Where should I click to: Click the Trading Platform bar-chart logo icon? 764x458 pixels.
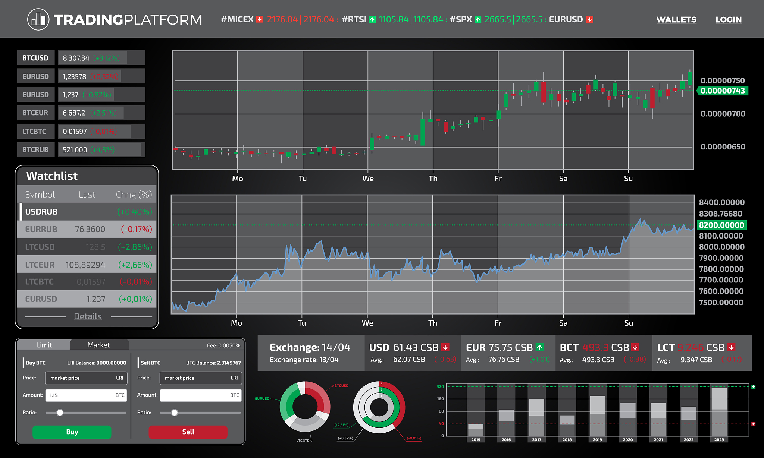[38, 19]
